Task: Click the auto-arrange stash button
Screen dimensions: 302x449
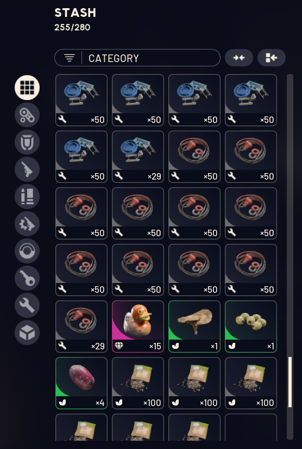Action: click(x=272, y=58)
